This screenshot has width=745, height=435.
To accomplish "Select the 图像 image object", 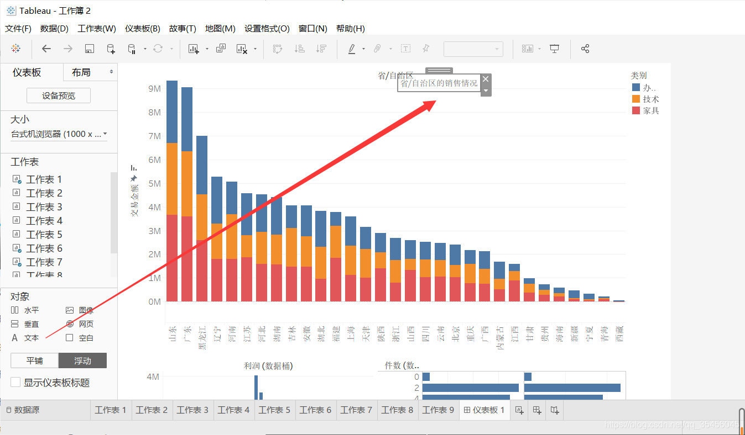I will [x=80, y=310].
